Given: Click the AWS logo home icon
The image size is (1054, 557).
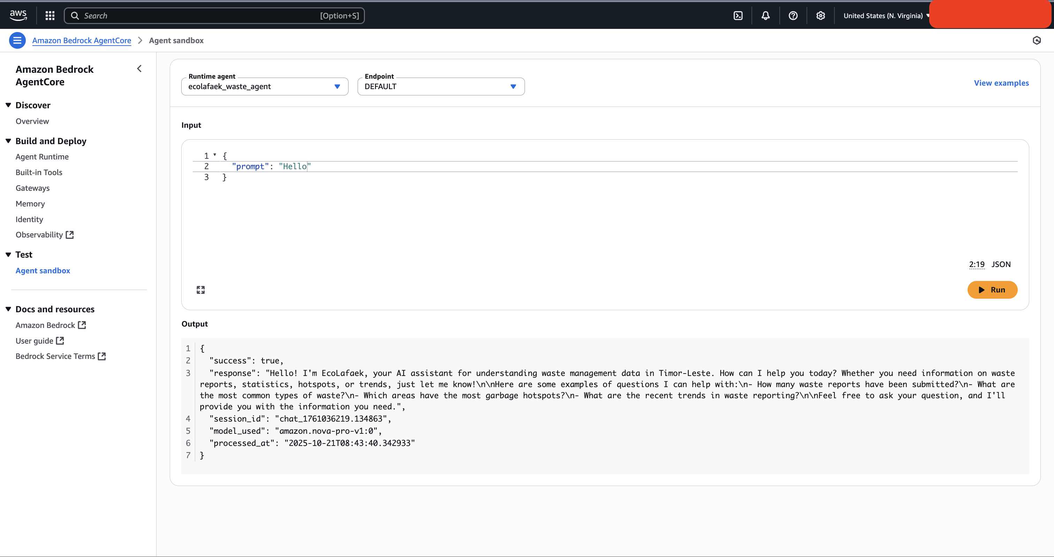Looking at the screenshot, I should [x=18, y=16].
